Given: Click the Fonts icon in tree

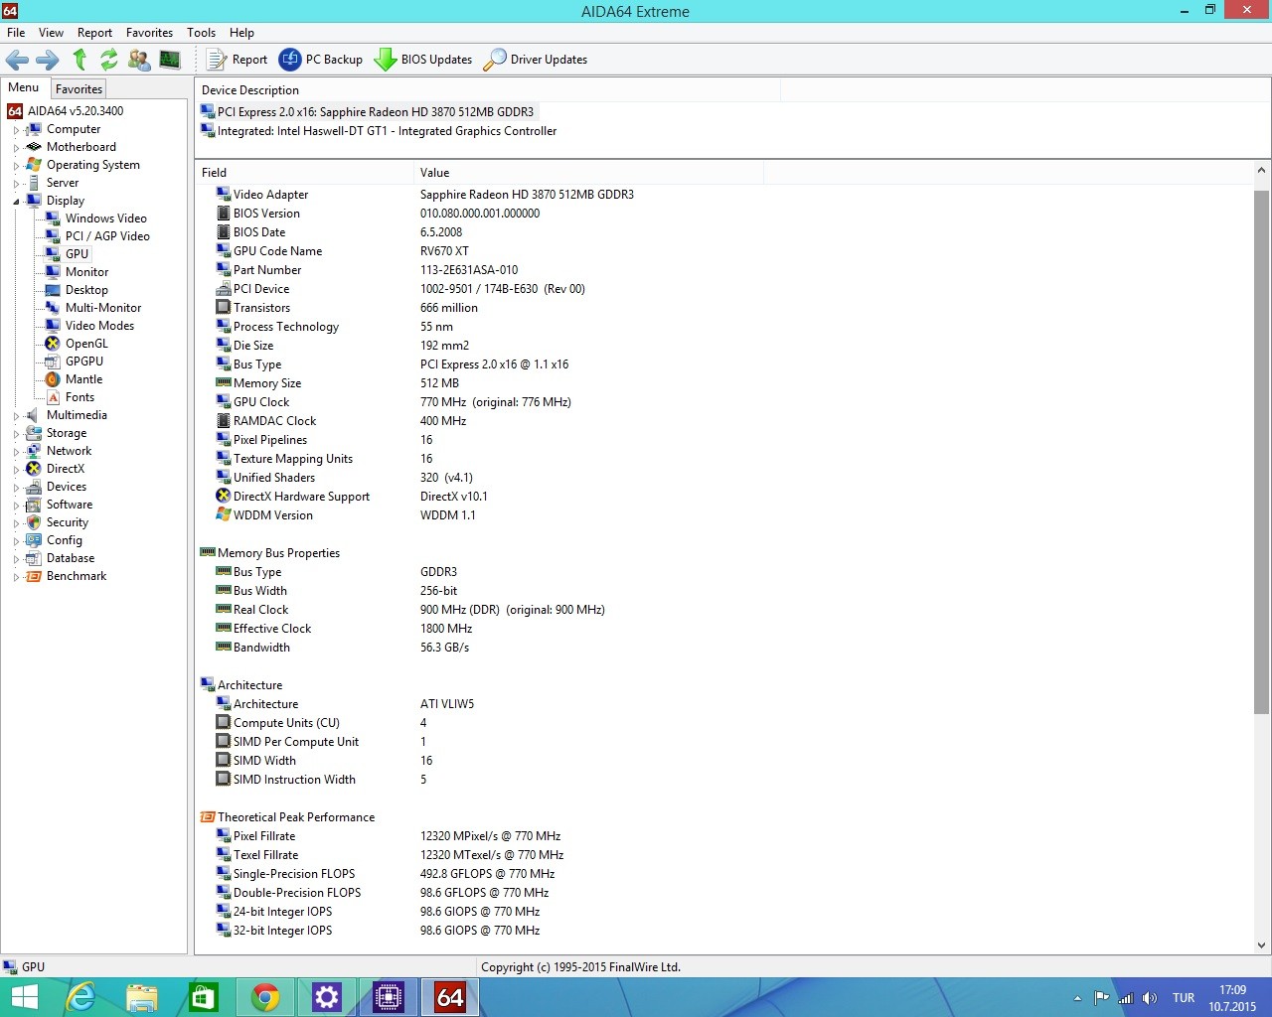Looking at the screenshot, I should point(53,397).
